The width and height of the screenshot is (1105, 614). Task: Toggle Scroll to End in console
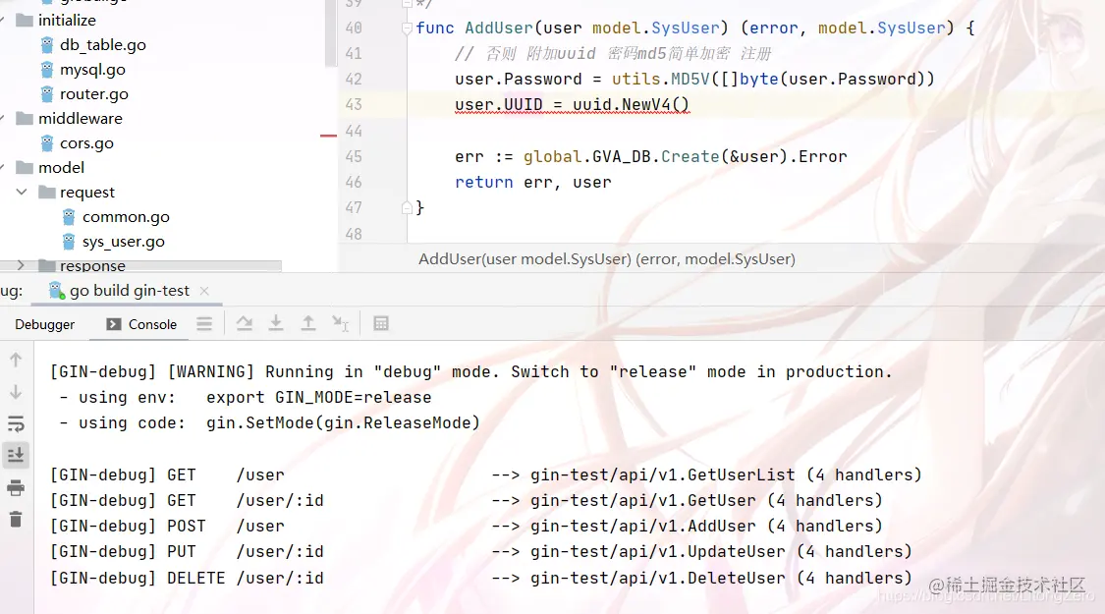(x=16, y=456)
